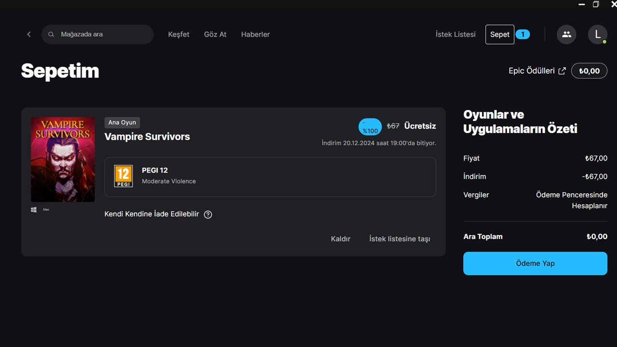This screenshot has height=347, width=617.
Task: Click the Ödeme Yap button
Action: click(x=535, y=263)
